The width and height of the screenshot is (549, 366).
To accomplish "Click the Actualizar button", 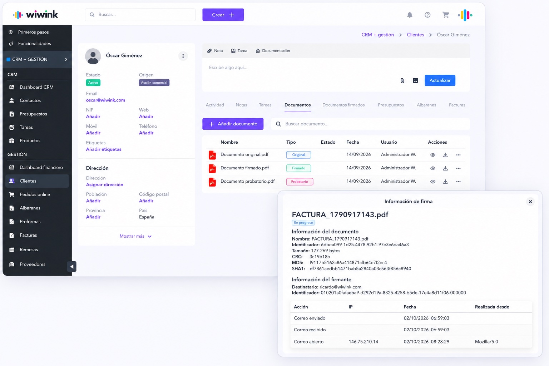I will (x=440, y=80).
